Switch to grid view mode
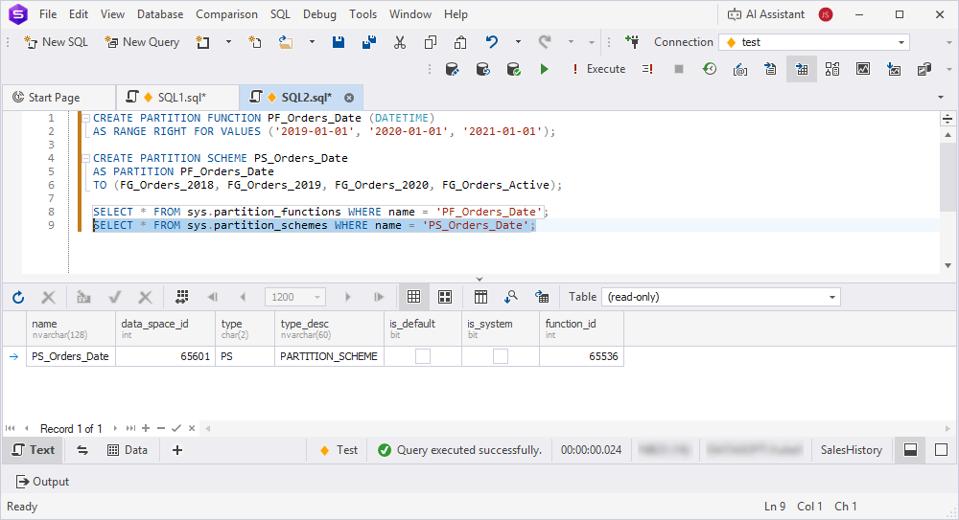The height and width of the screenshot is (520, 959). [414, 297]
